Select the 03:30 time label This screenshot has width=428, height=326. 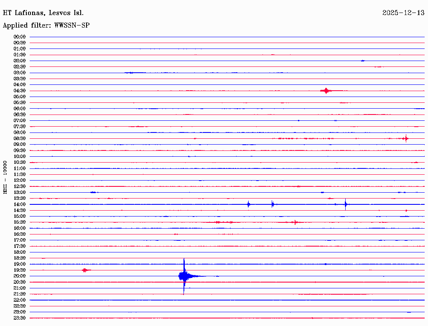(x=20, y=79)
